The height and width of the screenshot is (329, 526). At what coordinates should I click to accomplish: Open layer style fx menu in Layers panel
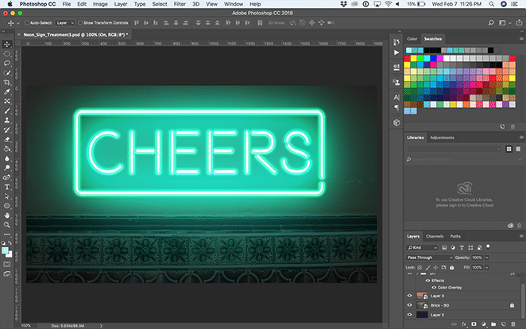(x=464, y=324)
